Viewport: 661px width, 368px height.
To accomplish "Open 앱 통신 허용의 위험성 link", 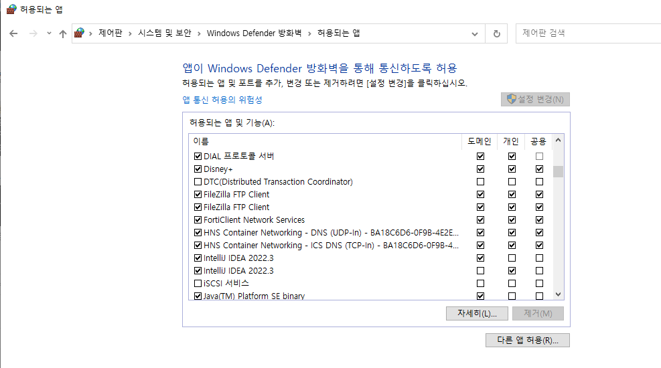I will click(222, 100).
